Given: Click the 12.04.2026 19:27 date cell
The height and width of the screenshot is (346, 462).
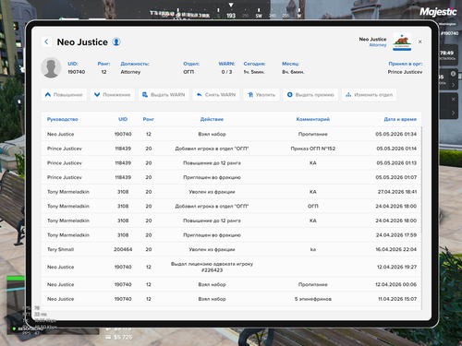Looking at the screenshot, I should click(396, 267).
